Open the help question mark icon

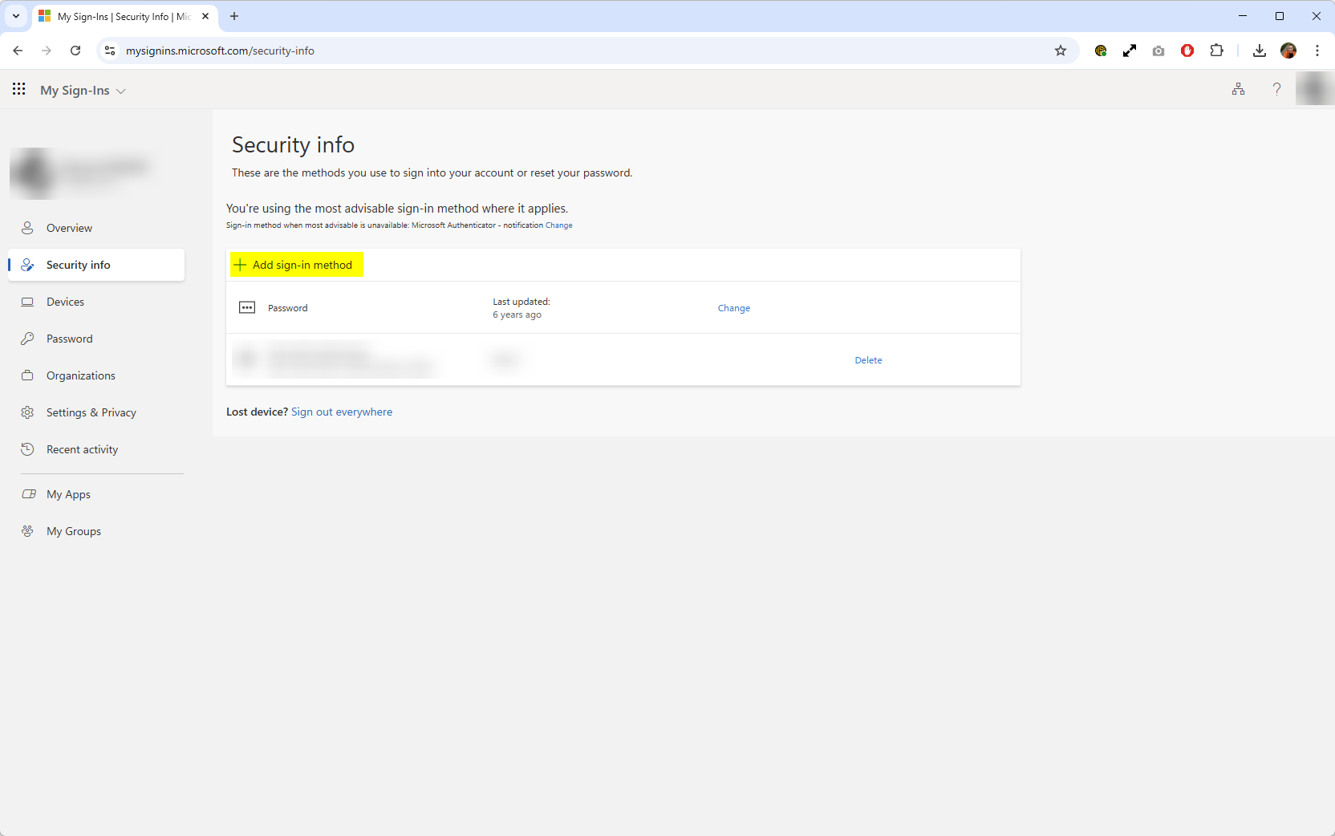(1276, 89)
